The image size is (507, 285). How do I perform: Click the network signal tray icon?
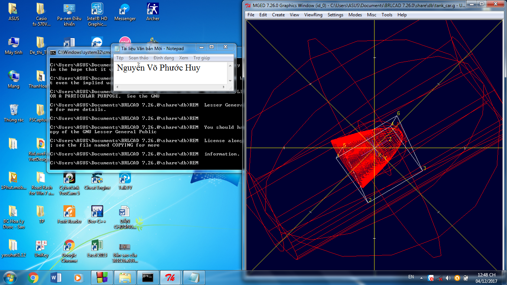pyautogui.click(x=439, y=278)
